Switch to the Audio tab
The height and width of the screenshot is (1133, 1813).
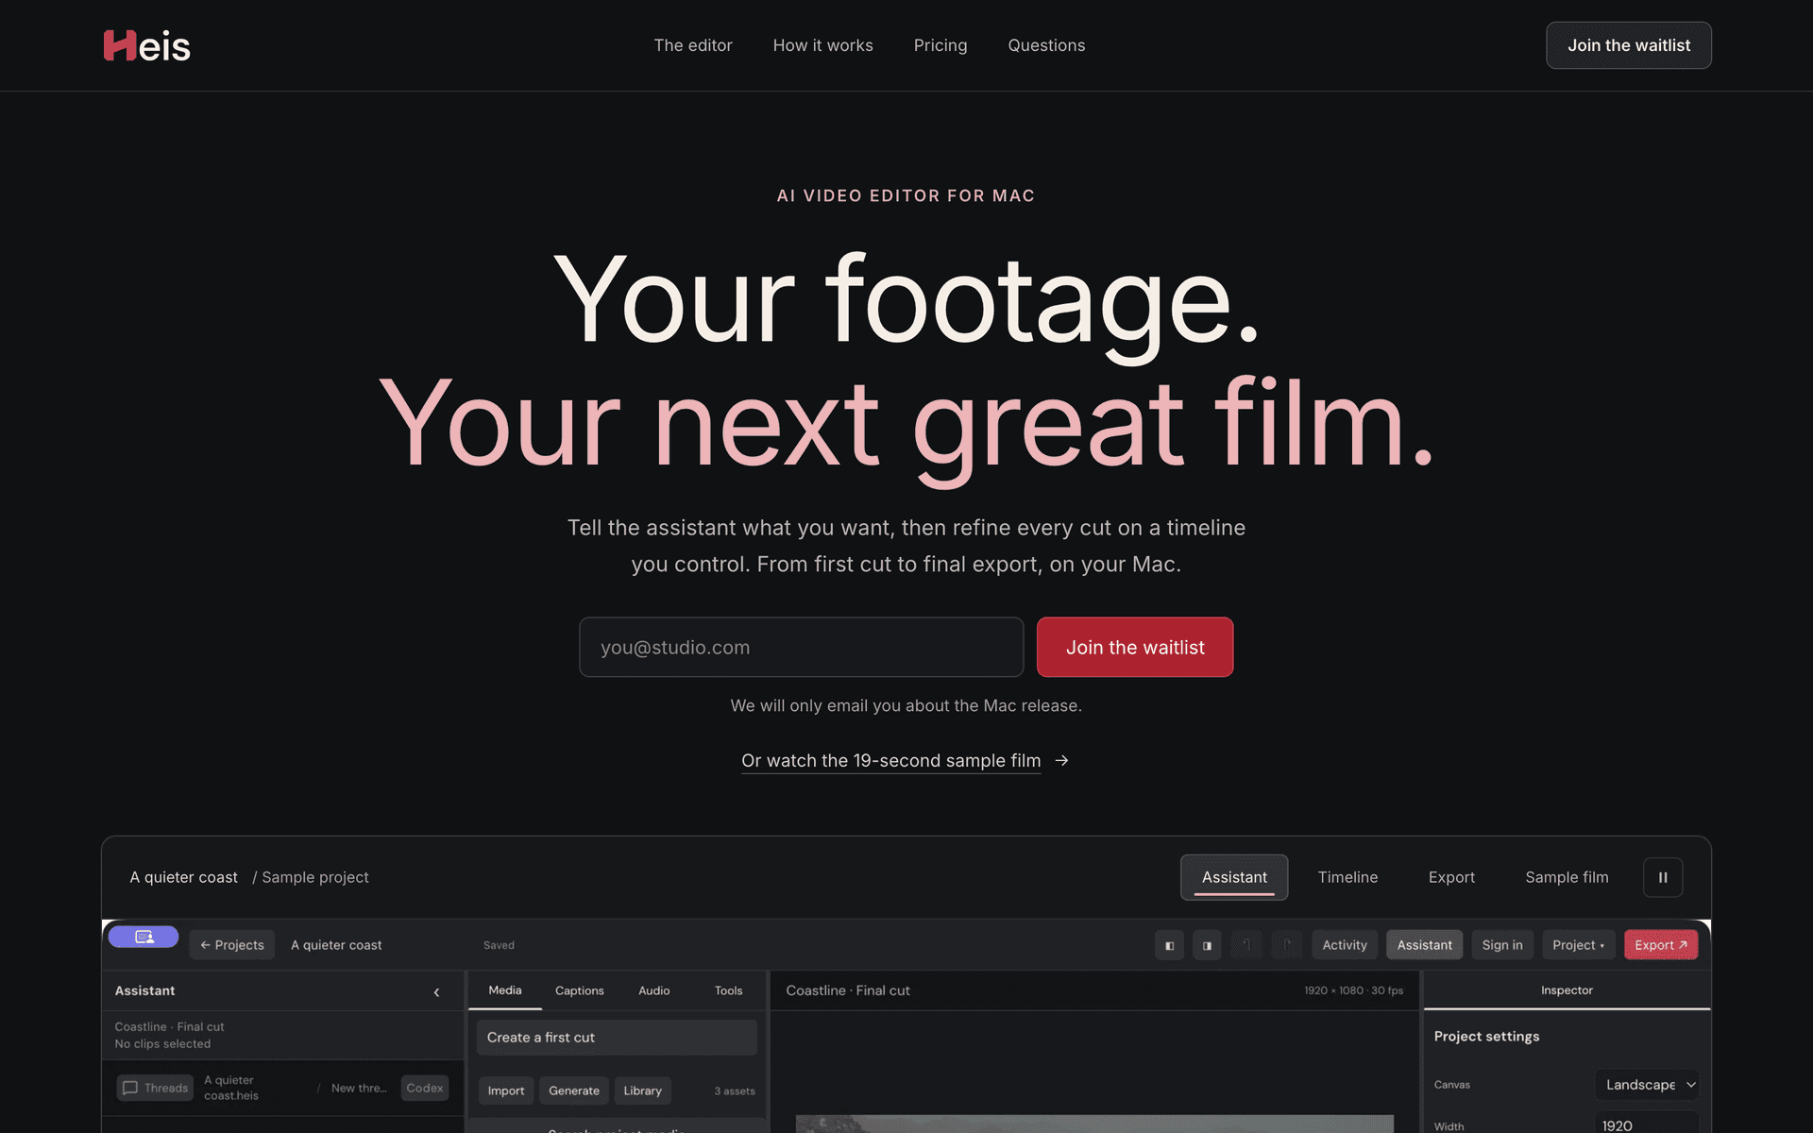tap(653, 990)
